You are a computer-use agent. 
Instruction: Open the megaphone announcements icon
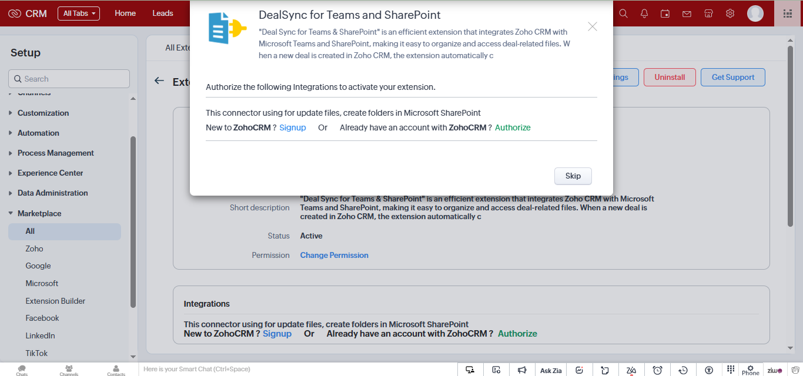click(x=522, y=370)
